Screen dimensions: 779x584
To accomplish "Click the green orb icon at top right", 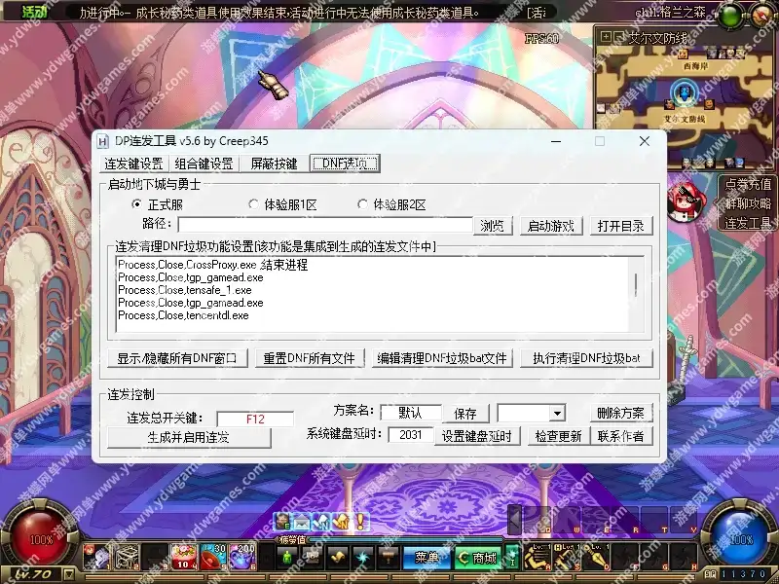I will click(729, 17).
